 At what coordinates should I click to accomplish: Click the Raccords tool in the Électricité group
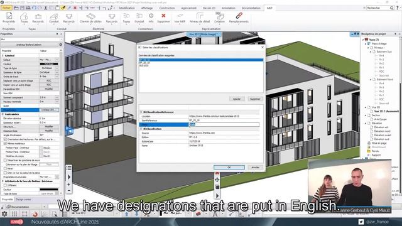click(x=112, y=18)
